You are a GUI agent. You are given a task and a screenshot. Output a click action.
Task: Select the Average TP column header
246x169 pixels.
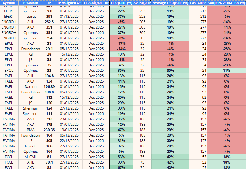pyautogui.click(x=142, y=3)
